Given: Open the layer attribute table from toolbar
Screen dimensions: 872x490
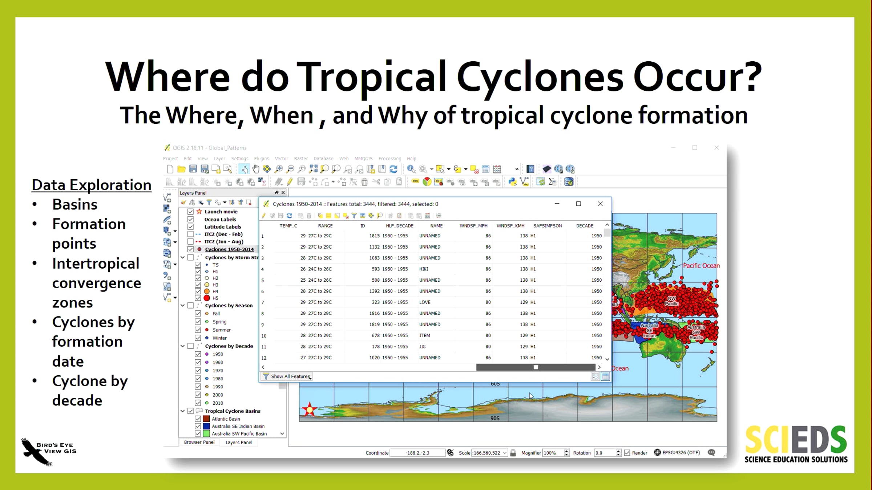Looking at the screenshot, I should pyautogui.click(x=485, y=169).
